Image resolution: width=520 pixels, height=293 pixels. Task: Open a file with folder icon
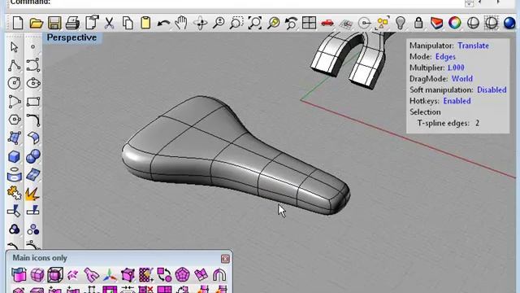(x=36, y=24)
